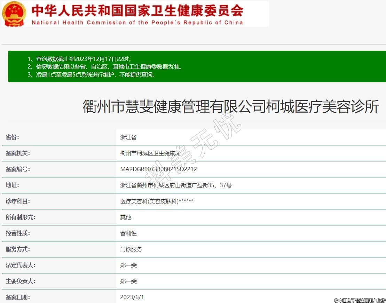The width and height of the screenshot is (386, 303).
Task: Click the English National Health Commission subtitle
Action: pos(137,23)
